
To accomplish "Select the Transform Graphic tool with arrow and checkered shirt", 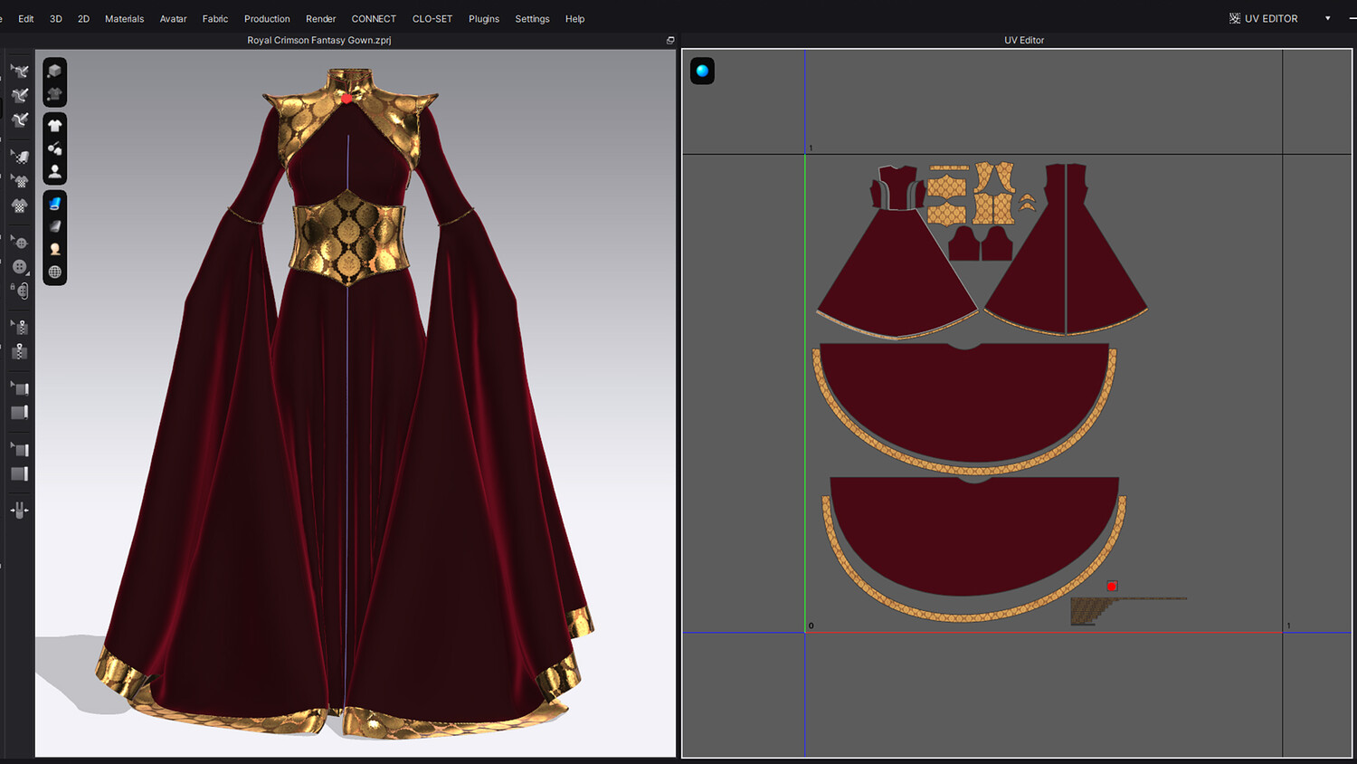I will click(x=19, y=181).
